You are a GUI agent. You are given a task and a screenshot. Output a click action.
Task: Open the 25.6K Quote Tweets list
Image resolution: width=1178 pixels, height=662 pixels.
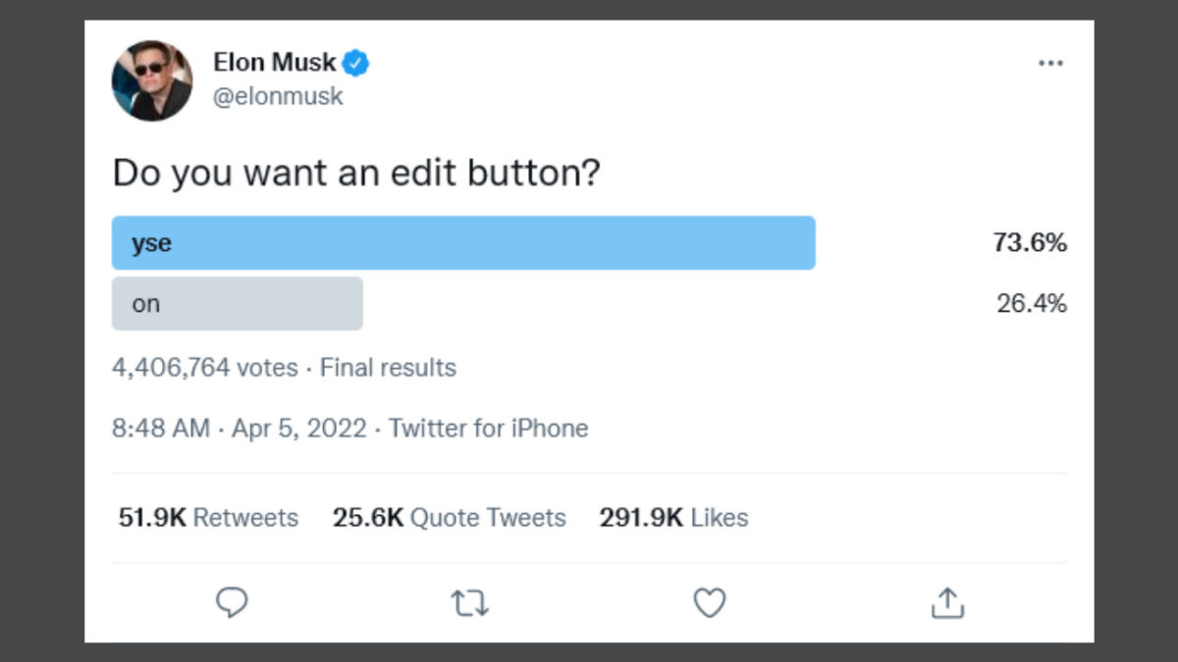coord(450,518)
